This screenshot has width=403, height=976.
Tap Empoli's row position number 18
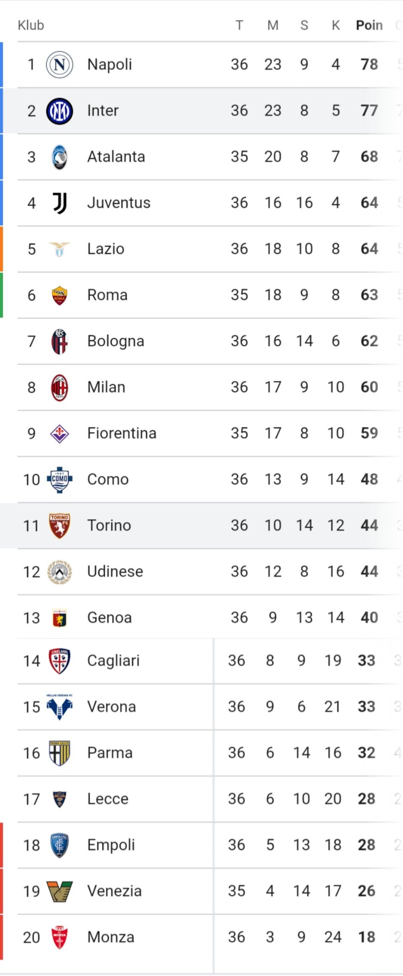click(x=31, y=845)
